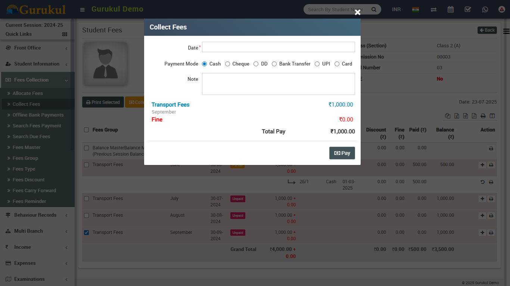Go to Fees Master in sidebar
This screenshot has width=510, height=286.
coord(27,147)
